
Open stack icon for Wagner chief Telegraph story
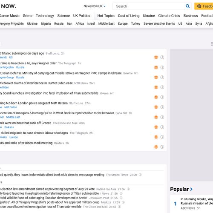(156, 67)
